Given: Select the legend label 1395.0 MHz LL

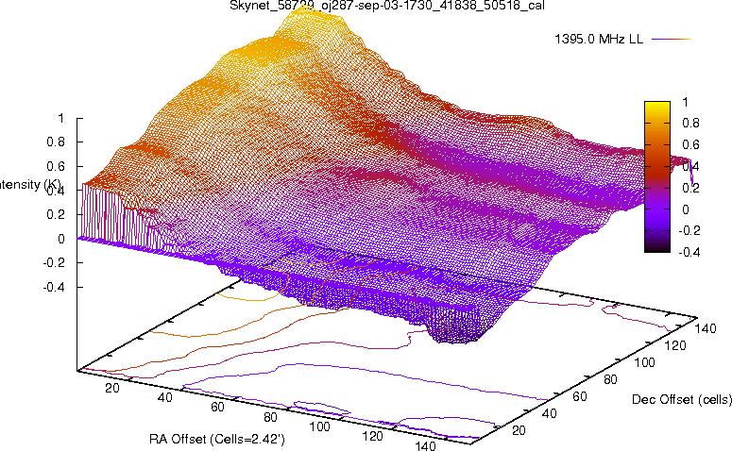Looking at the screenshot, I should click(x=599, y=40).
